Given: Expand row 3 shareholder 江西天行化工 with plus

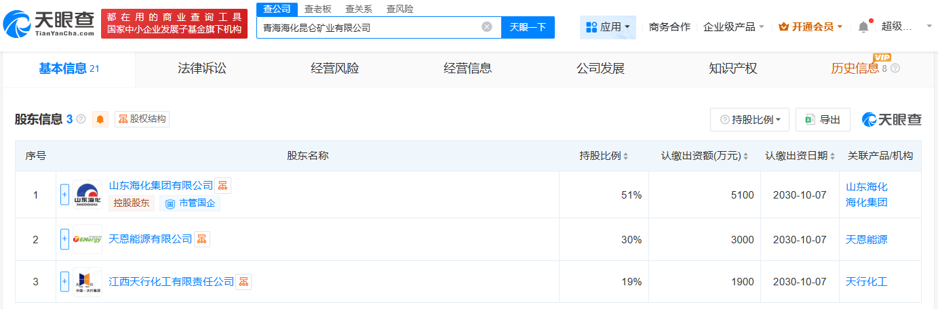Looking at the screenshot, I should pos(65,281).
